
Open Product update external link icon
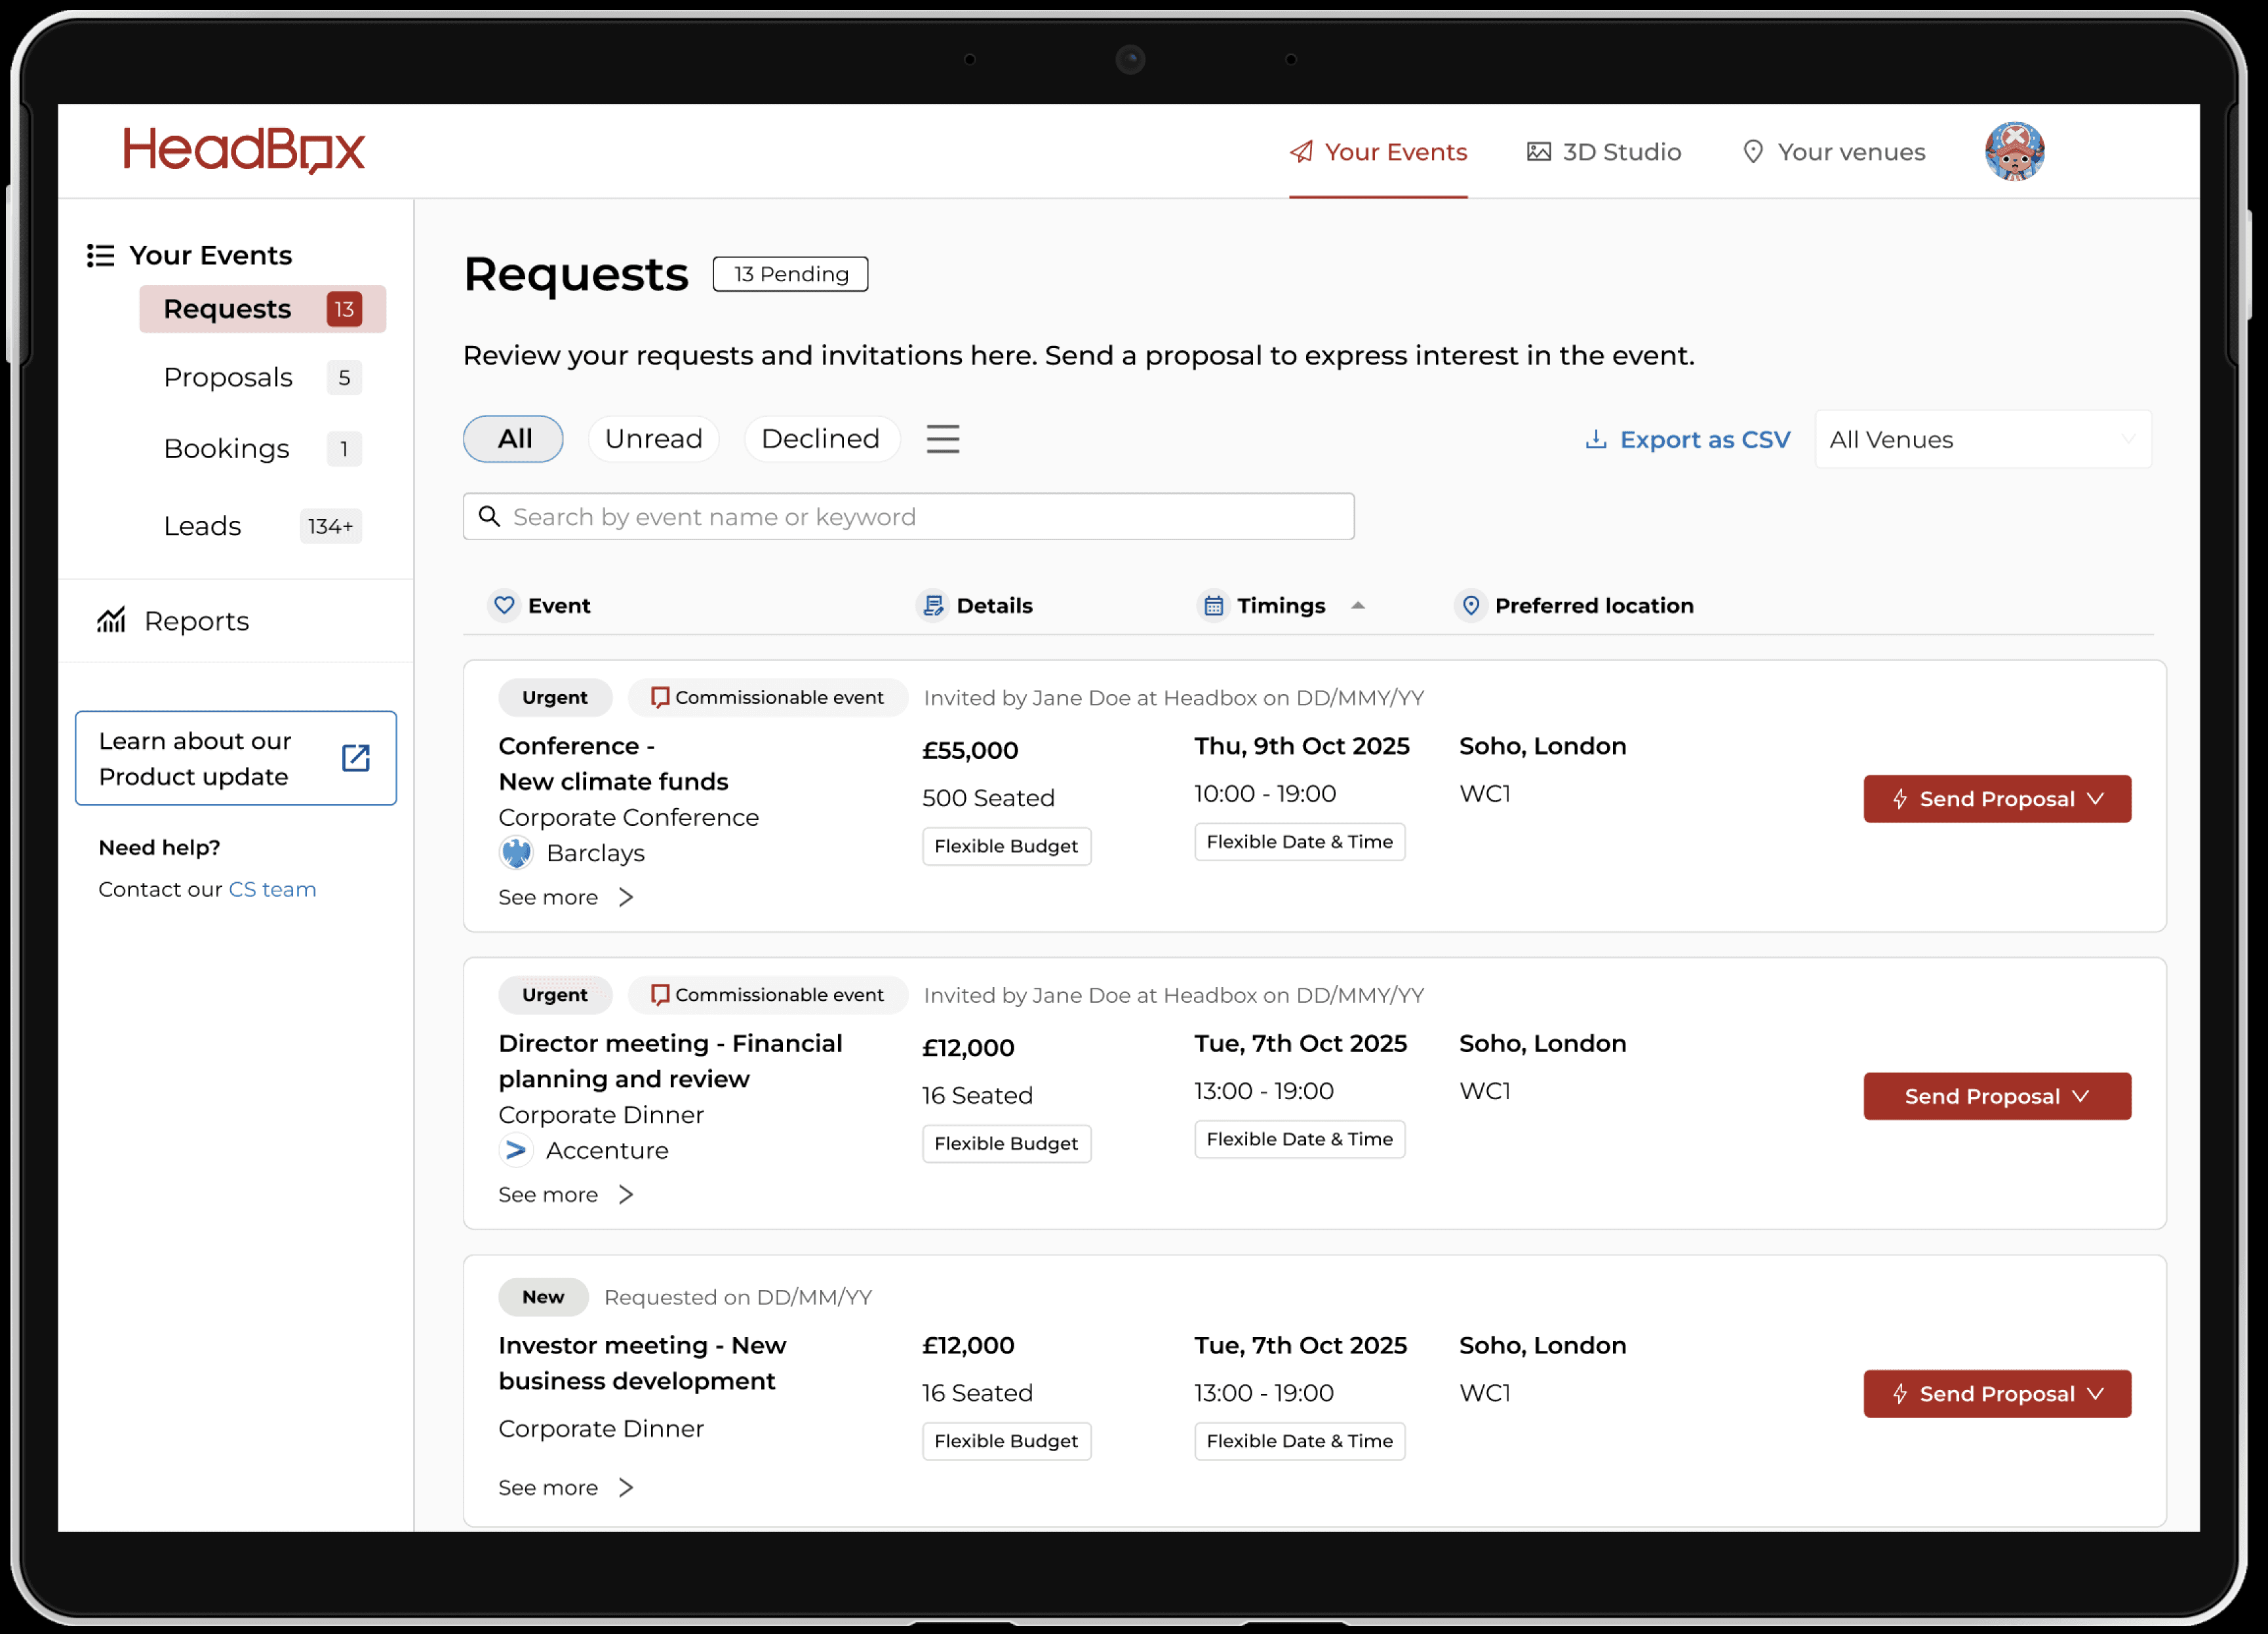click(x=355, y=758)
